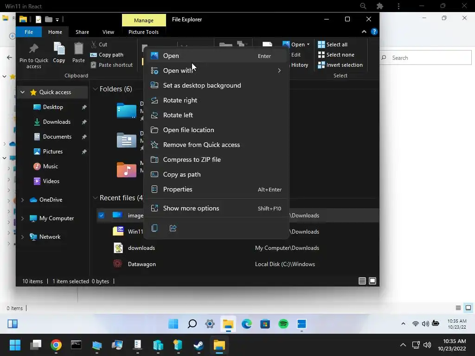Choose Set as desktop background
The width and height of the screenshot is (475, 356).
point(216,85)
